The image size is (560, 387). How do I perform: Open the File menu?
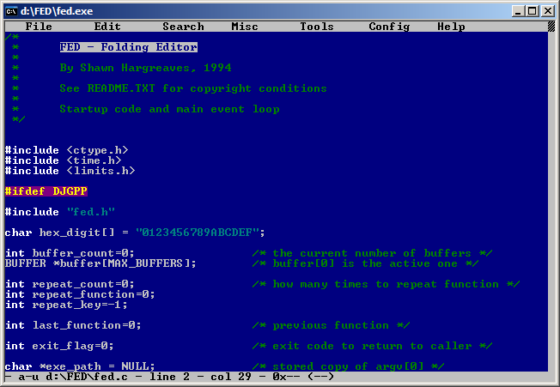[39, 27]
